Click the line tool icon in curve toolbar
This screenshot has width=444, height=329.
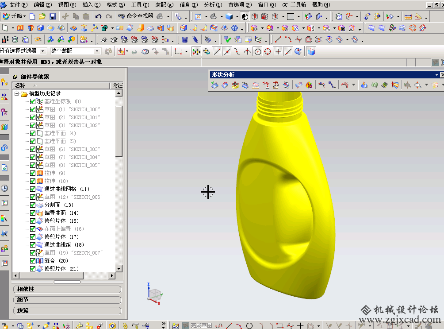pos(278,40)
